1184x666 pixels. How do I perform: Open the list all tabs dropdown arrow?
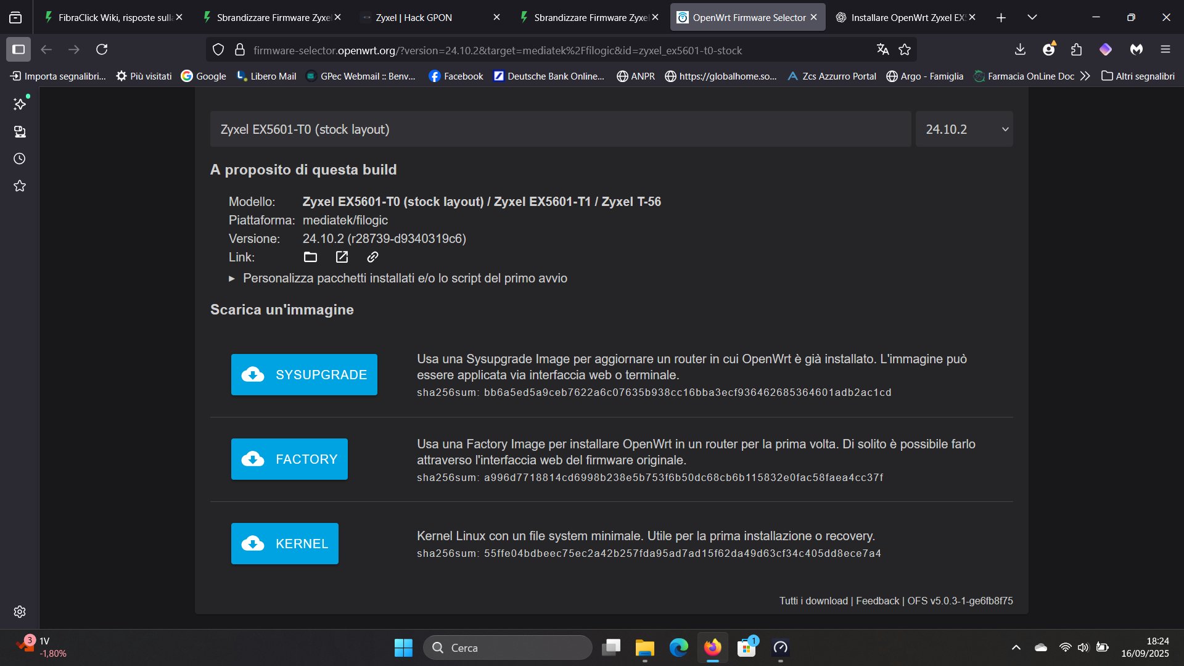[x=1032, y=17]
